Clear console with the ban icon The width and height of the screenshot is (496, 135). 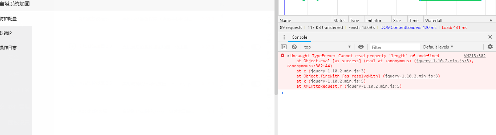pyautogui.click(x=294, y=47)
